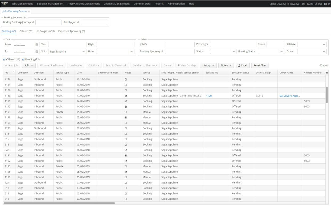This screenshot has width=331, height=208.
Task: Switch to the In Progress (33) tab
Action: (46, 31)
